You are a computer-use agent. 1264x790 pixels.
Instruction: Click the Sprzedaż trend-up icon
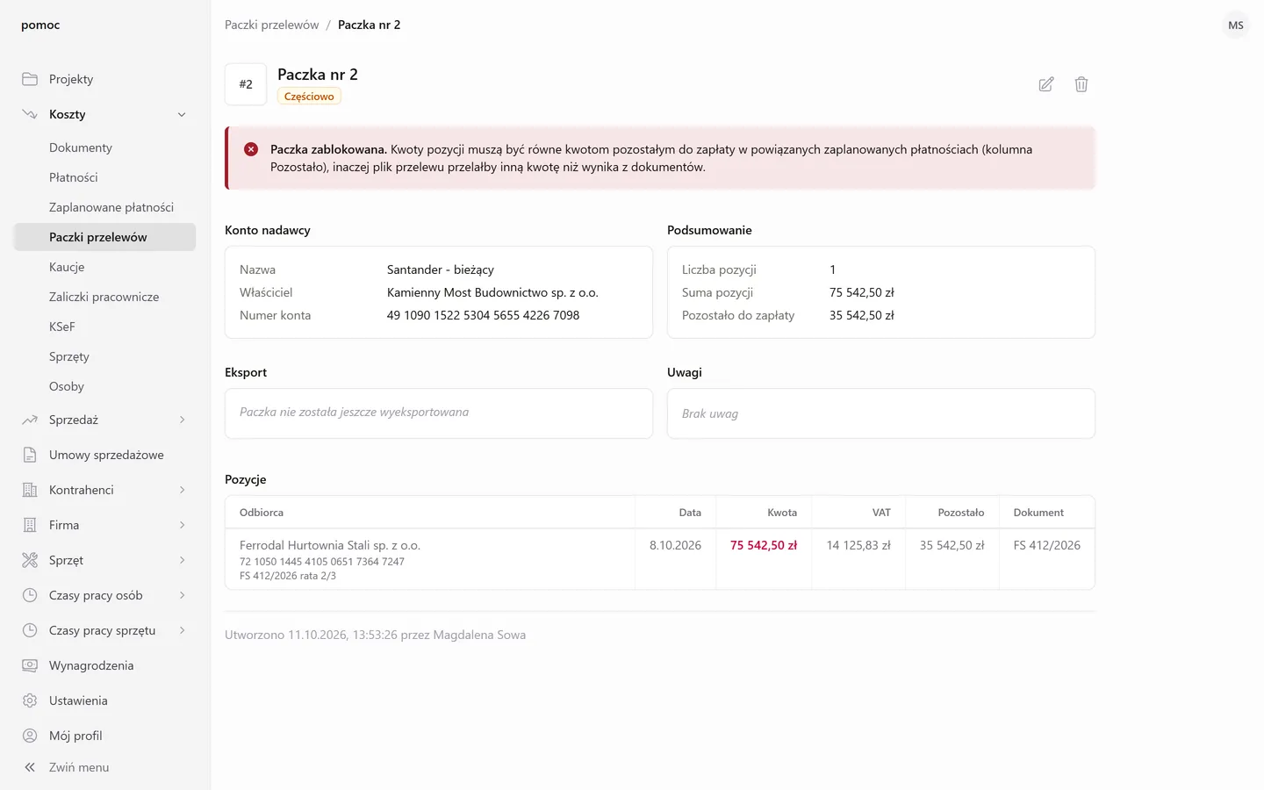tap(30, 420)
